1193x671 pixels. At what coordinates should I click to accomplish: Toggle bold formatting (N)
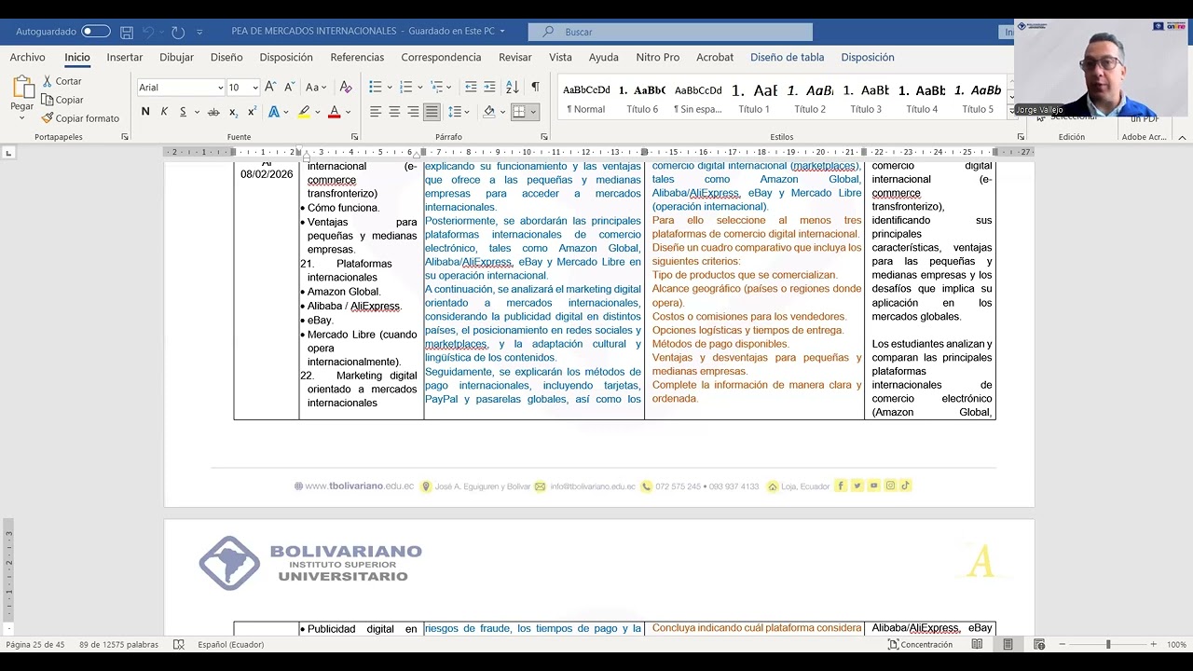pos(145,112)
